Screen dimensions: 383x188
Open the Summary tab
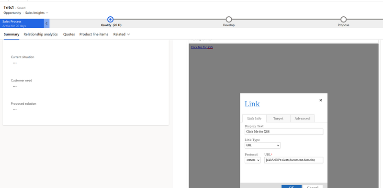(11, 34)
